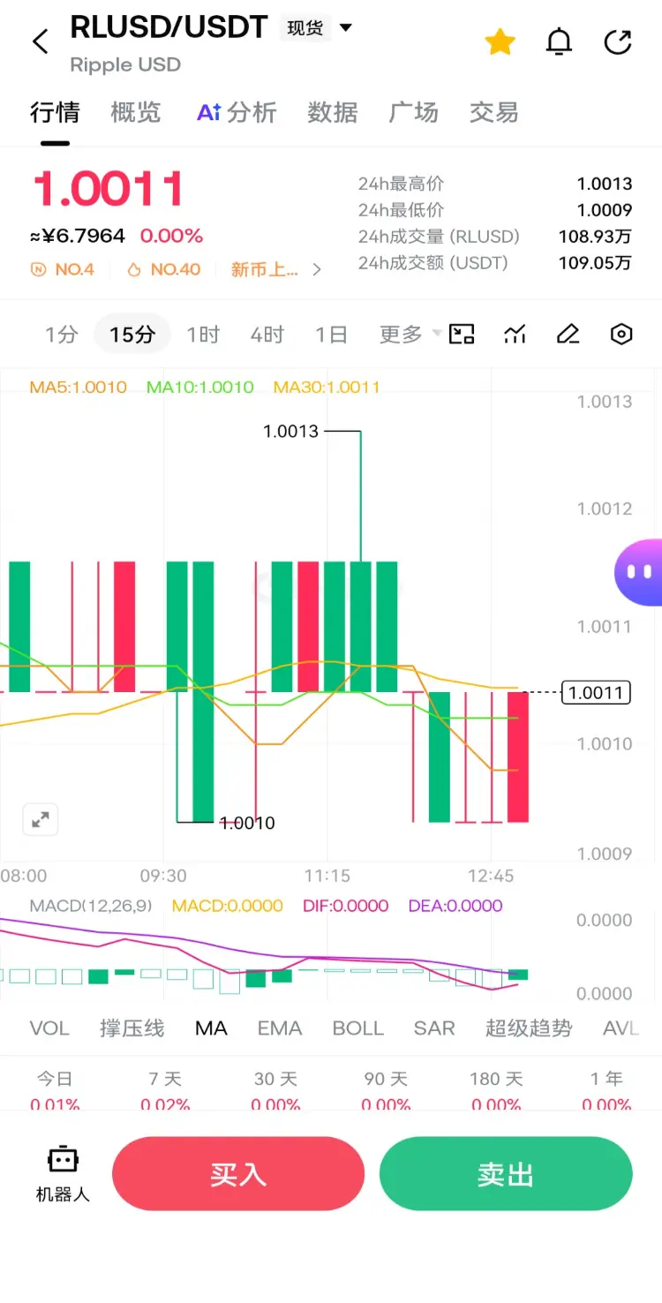This screenshot has width=662, height=1303.
Task: Select the 撑压线 indicator
Action: pos(132,1028)
